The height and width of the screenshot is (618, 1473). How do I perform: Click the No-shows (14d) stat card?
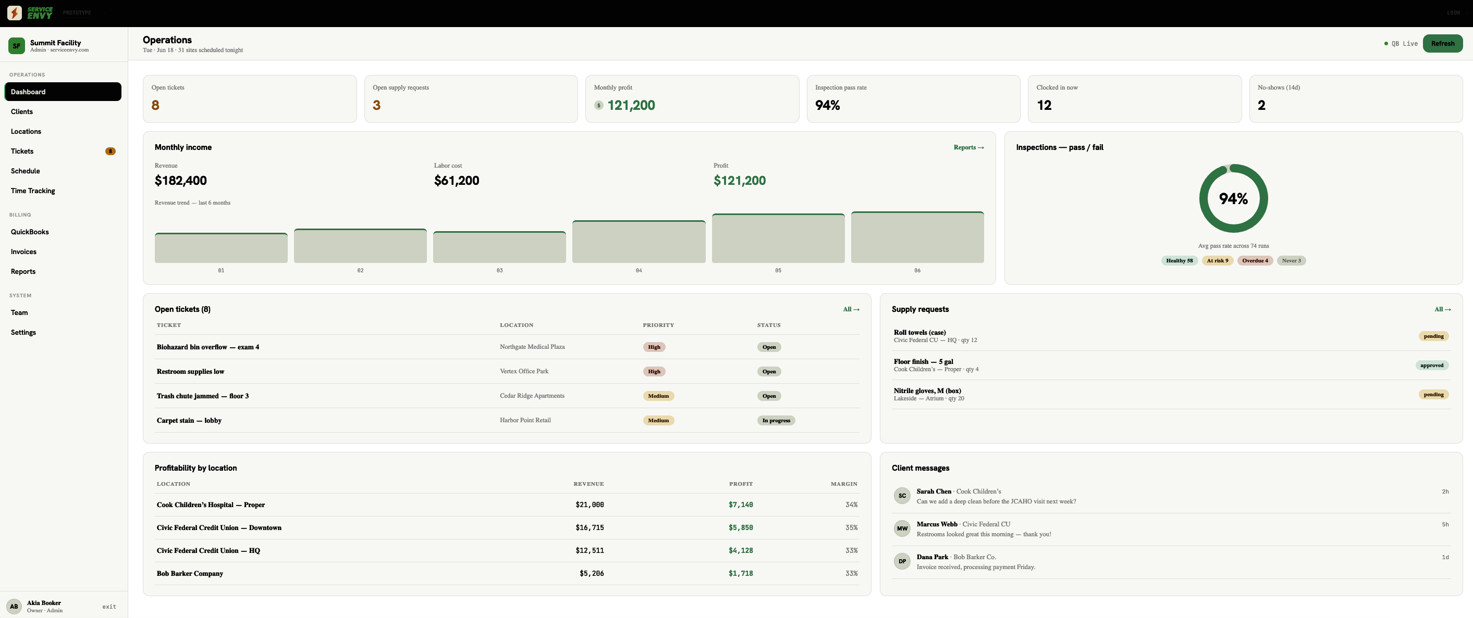click(x=1356, y=99)
